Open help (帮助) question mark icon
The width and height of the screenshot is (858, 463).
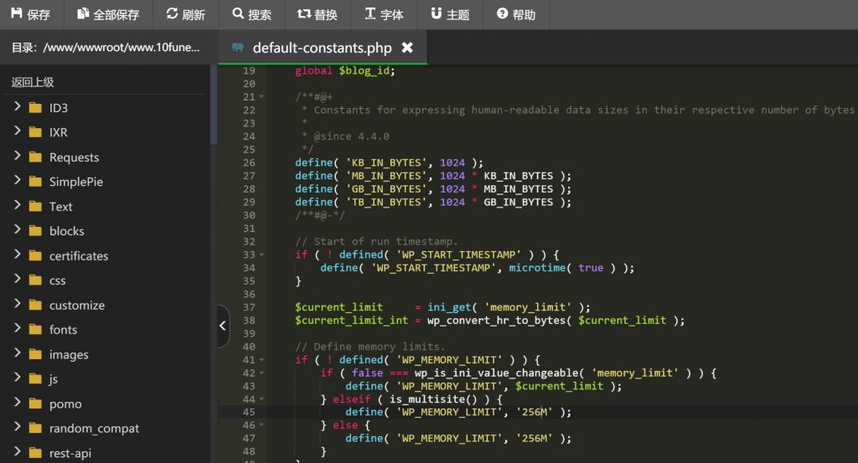(x=502, y=14)
